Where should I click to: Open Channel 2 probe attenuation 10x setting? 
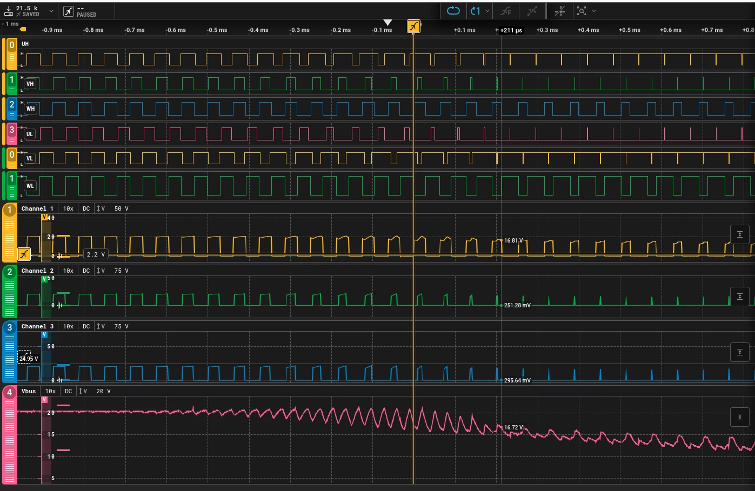point(68,271)
